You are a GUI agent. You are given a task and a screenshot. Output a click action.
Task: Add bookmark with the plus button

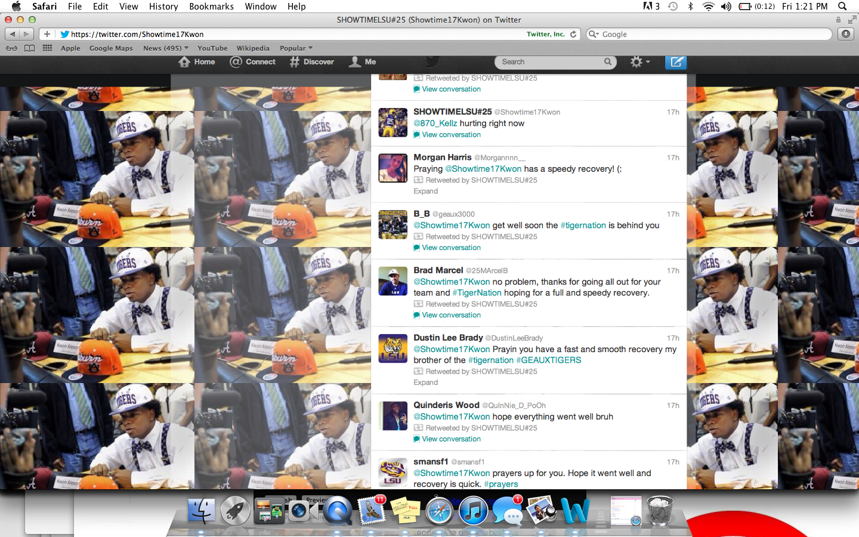(x=47, y=34)
